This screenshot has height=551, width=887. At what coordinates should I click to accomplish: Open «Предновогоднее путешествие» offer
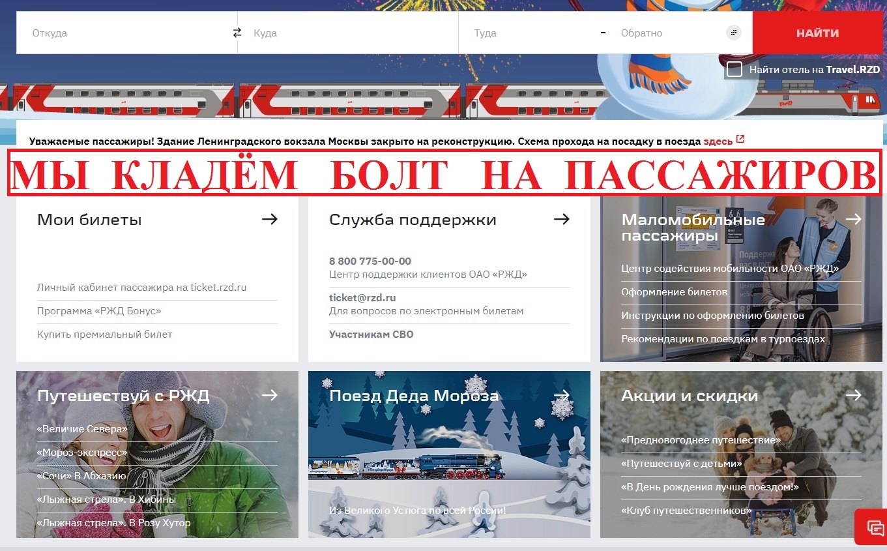pyautogui.click(x=701, y=440)
